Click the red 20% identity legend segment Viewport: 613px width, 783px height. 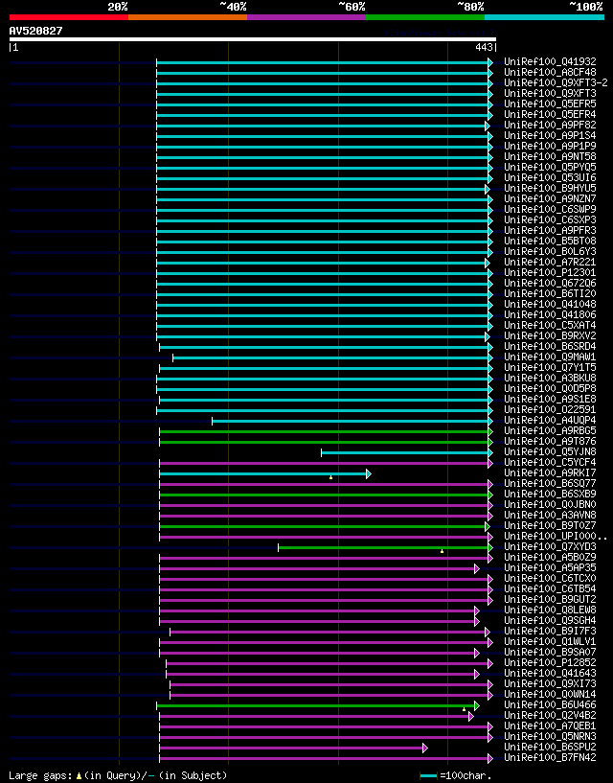point(69,17)
